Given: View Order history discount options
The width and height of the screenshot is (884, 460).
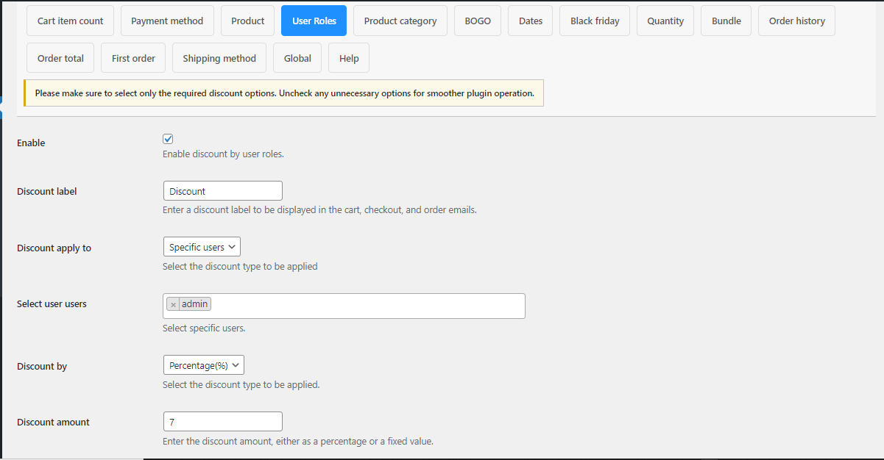Looking at the screenshot, I should (x=796, y=21).
